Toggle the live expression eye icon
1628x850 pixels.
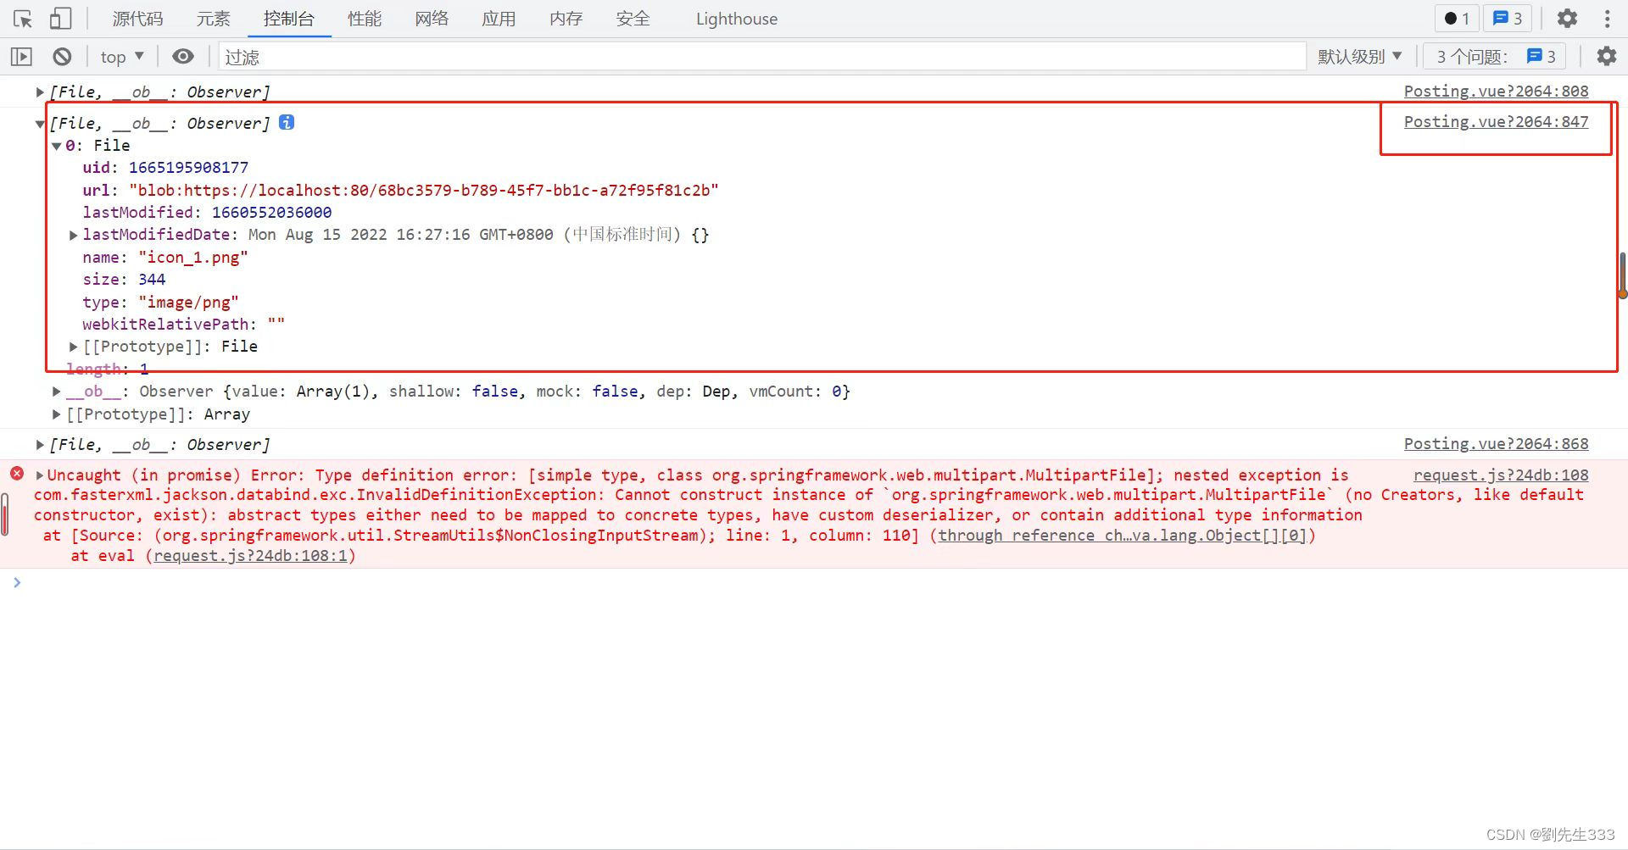(183, 57)
